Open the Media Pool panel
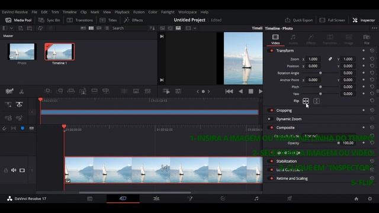The image size is (379, 213). (x=18, y=20)
